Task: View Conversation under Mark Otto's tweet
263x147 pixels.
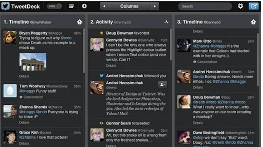Action: 207,62
